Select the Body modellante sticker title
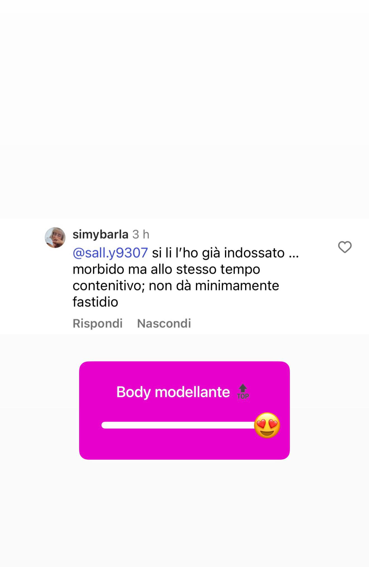 point(173,392)
